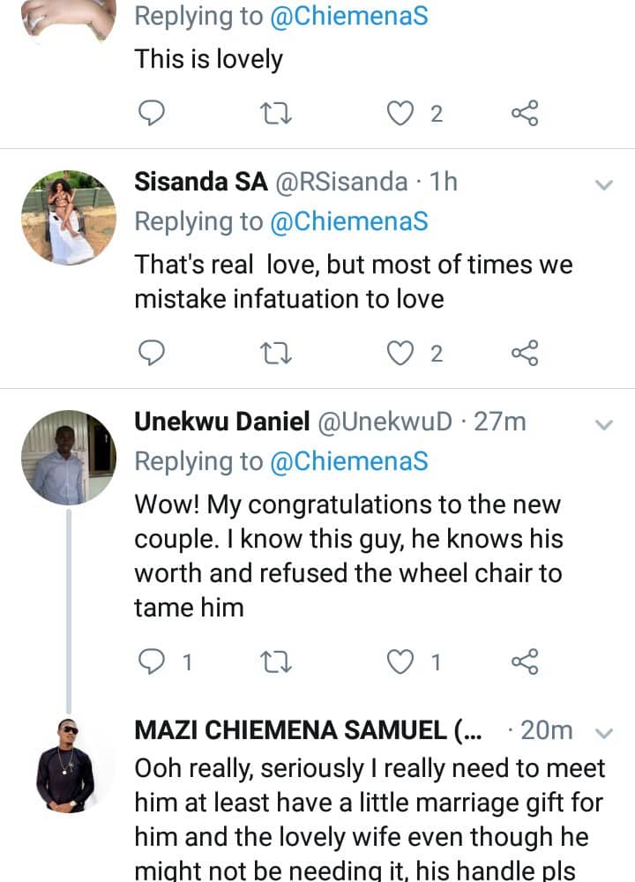The height and width of the screenshot is (882, 635).
Task: Open Unekwu Daniel's profile avatar
Action: [x=68, y=457]
